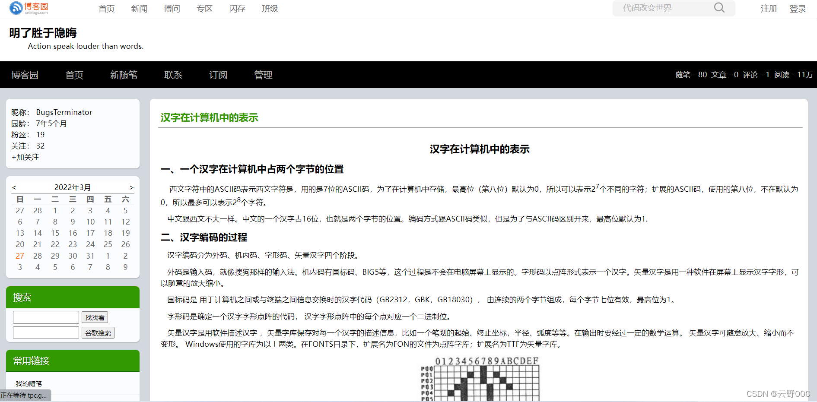Open the 班级 section

point(270,8)
